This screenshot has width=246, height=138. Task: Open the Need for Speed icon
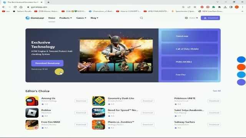point(98,113)
